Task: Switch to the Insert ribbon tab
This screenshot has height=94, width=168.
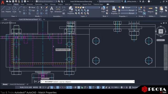Action: click(22, 4)
